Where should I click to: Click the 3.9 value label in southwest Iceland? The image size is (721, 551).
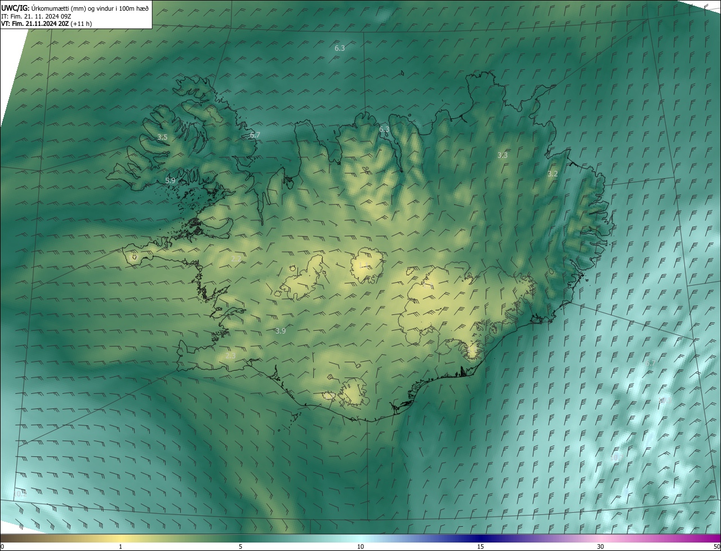(x=281, y=331)
